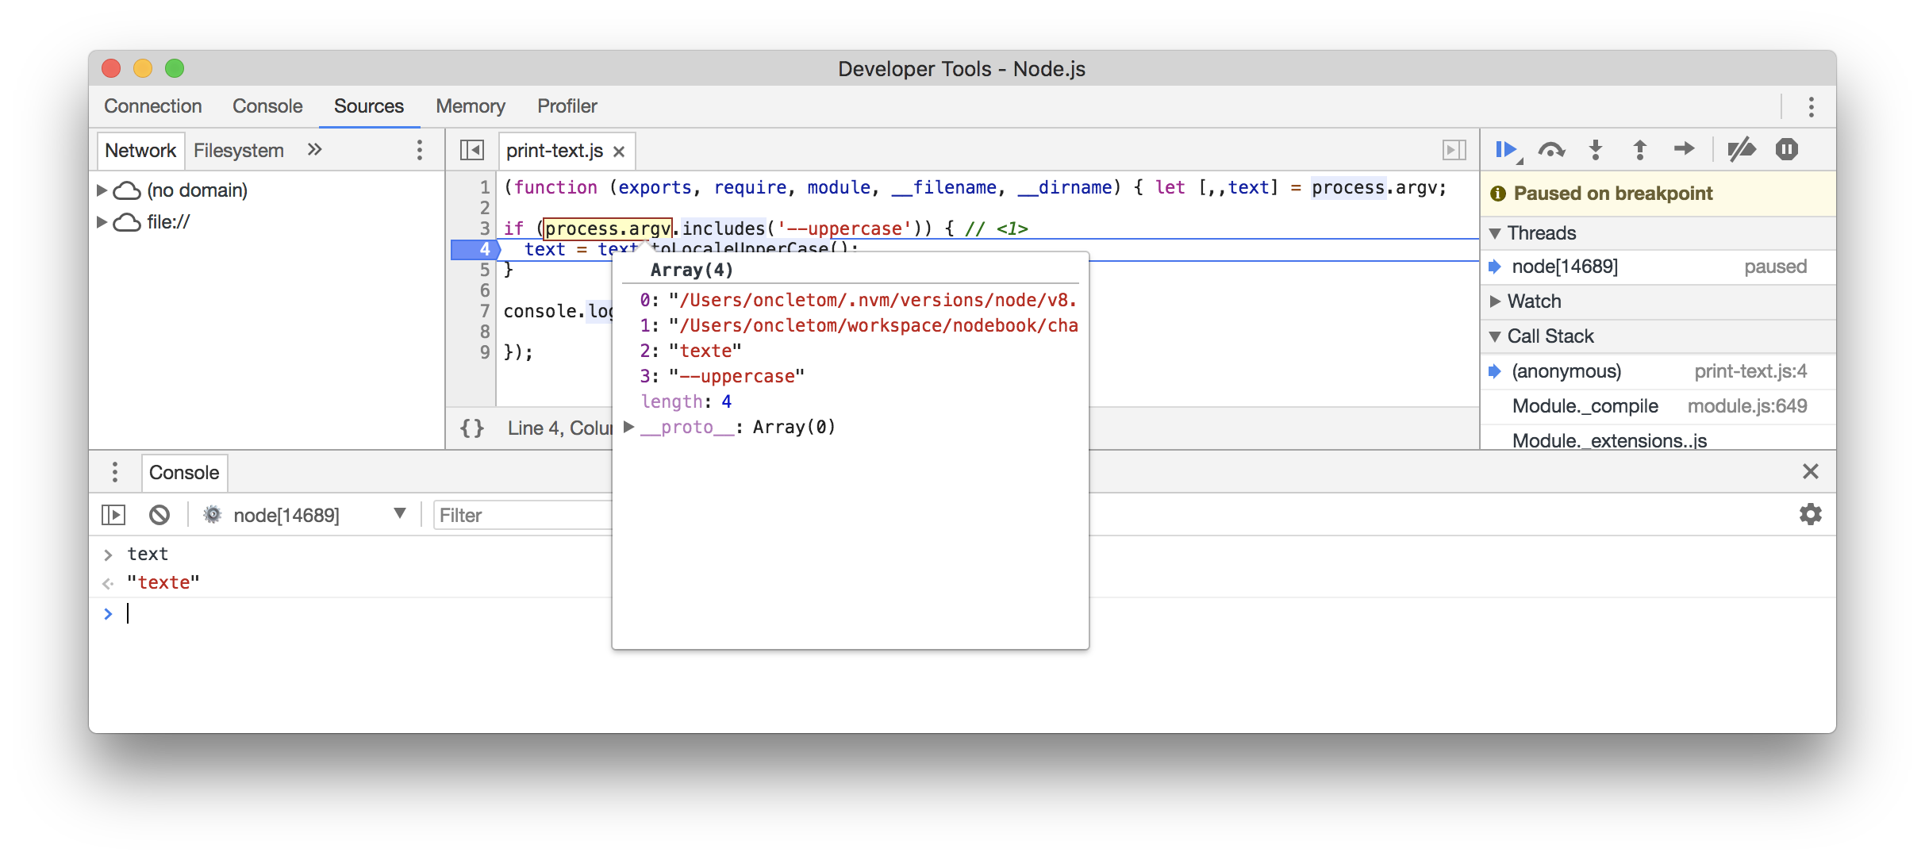Screen dimensions: 1925x860
Task: Switch to the Memory tab
Action: click(x=470, y=106)
